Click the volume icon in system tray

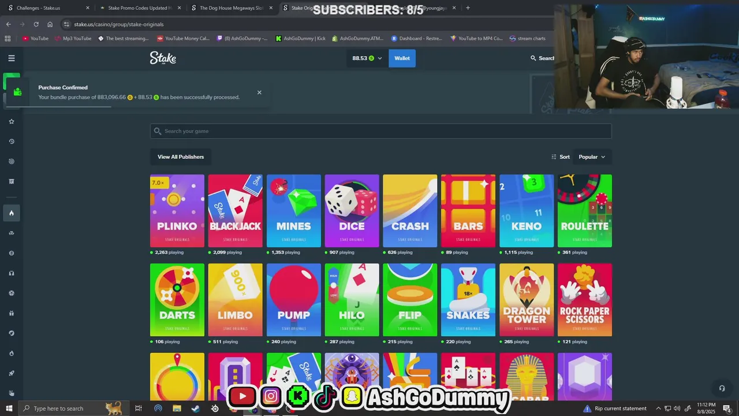[677, 408]
